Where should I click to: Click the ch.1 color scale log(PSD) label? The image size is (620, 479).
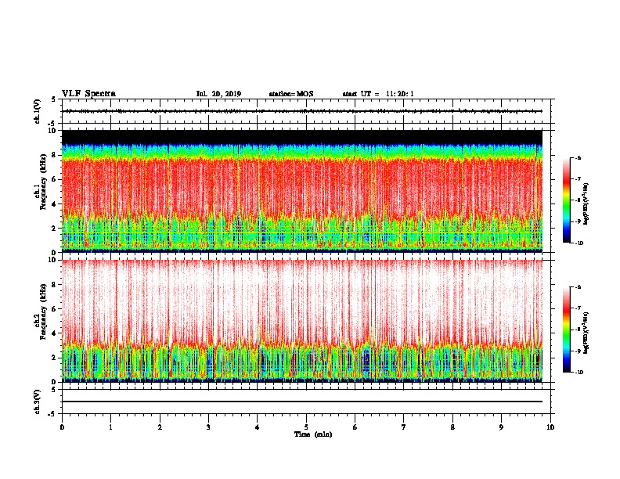coord(586,203)
